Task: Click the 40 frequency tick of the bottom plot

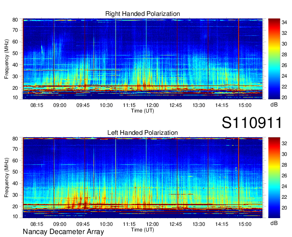Action: pyautogui.click(x=15, y=183)
